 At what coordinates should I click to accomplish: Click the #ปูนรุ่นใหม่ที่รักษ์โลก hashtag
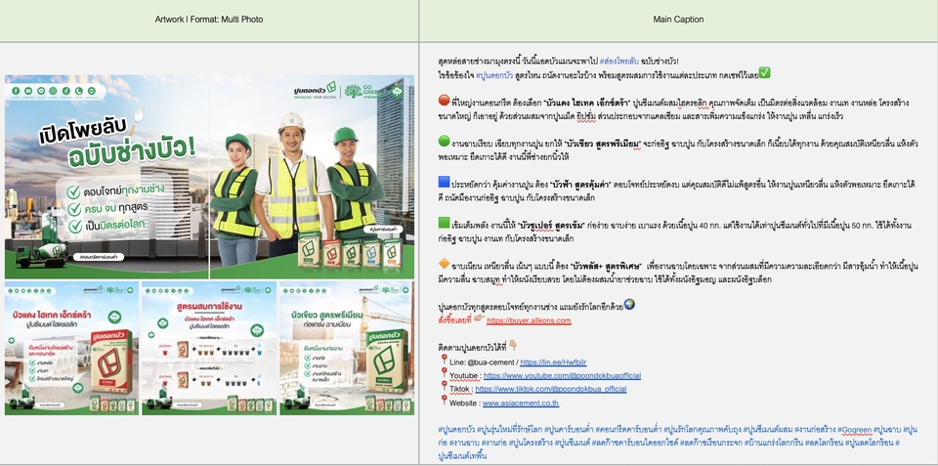510,430
